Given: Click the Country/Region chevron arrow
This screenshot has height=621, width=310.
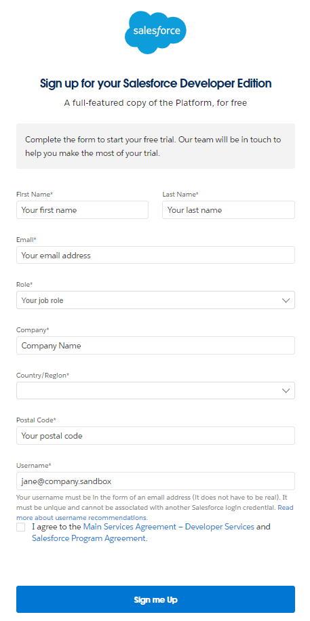Looking at the screenshot, I should (286, 391).
